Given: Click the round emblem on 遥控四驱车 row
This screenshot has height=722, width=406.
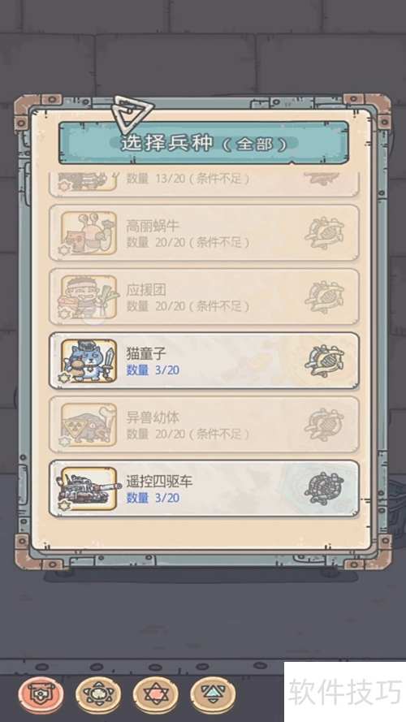Looking at the screenshot, I should click(x=325, y=489).
